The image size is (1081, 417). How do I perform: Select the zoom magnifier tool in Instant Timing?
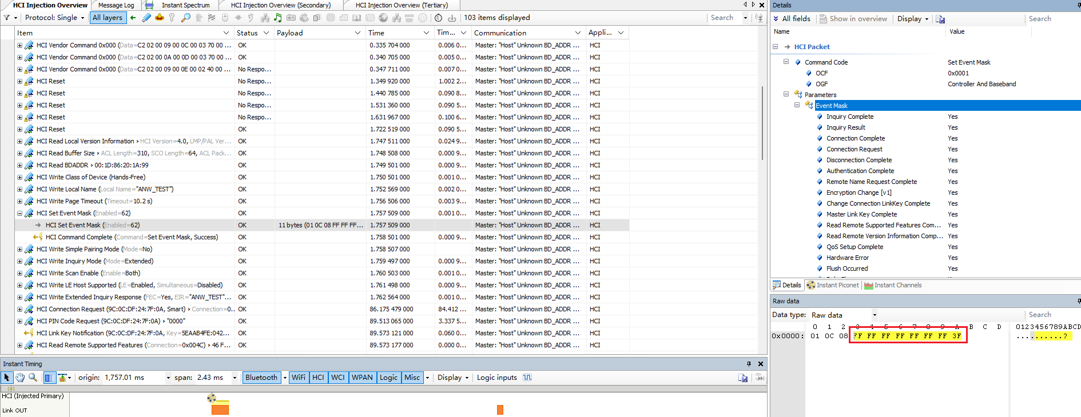click(x=33, y=378)
